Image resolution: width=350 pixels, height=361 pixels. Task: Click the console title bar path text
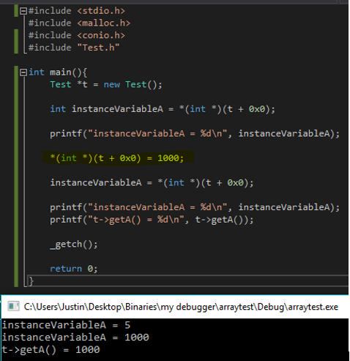coord(181,307)
